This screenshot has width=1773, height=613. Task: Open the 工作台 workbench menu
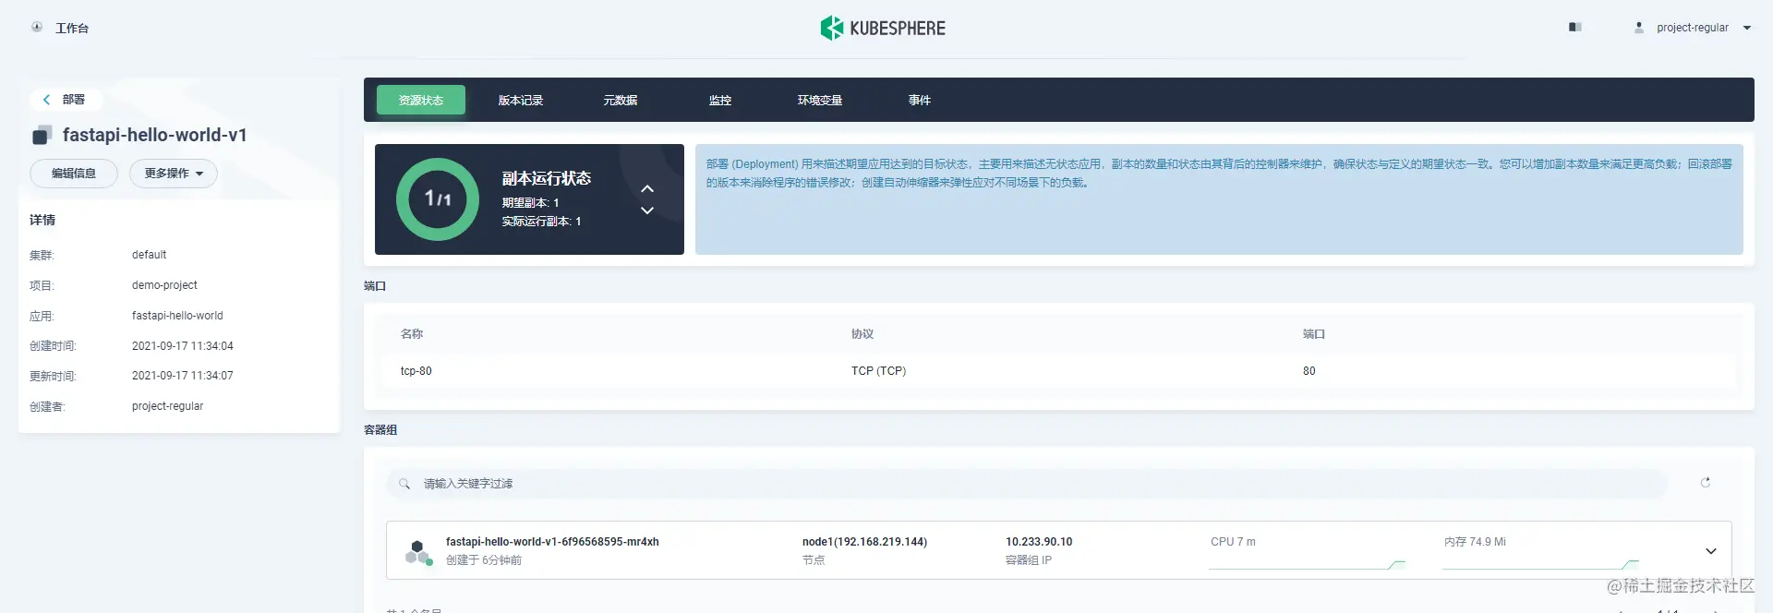72,28
